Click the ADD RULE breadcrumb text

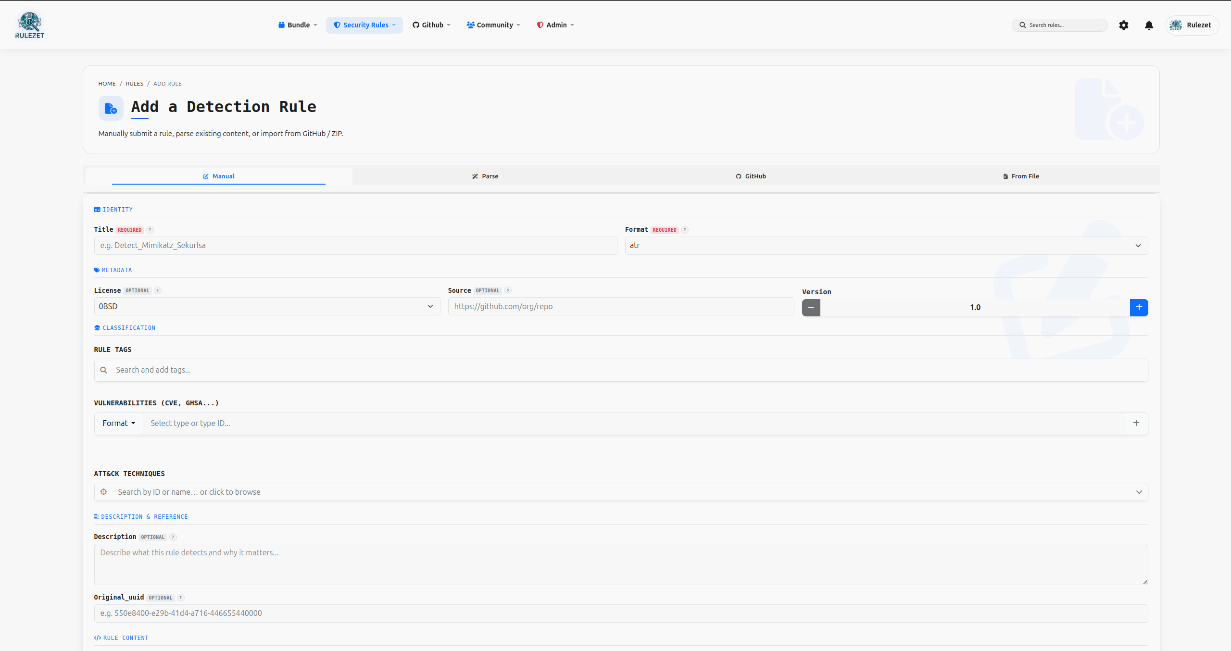click(x=167, y=84)
